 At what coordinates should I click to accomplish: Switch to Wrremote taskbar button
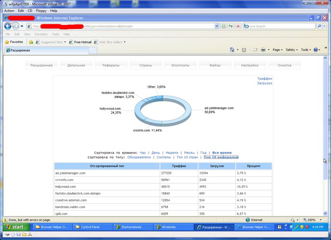point(173,227)
